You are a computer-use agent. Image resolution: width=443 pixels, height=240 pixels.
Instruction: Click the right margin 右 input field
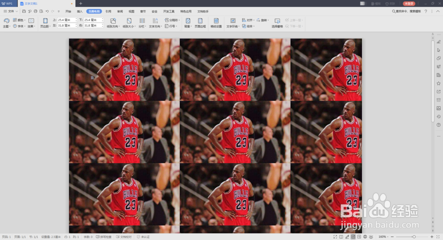click(93, 25)
